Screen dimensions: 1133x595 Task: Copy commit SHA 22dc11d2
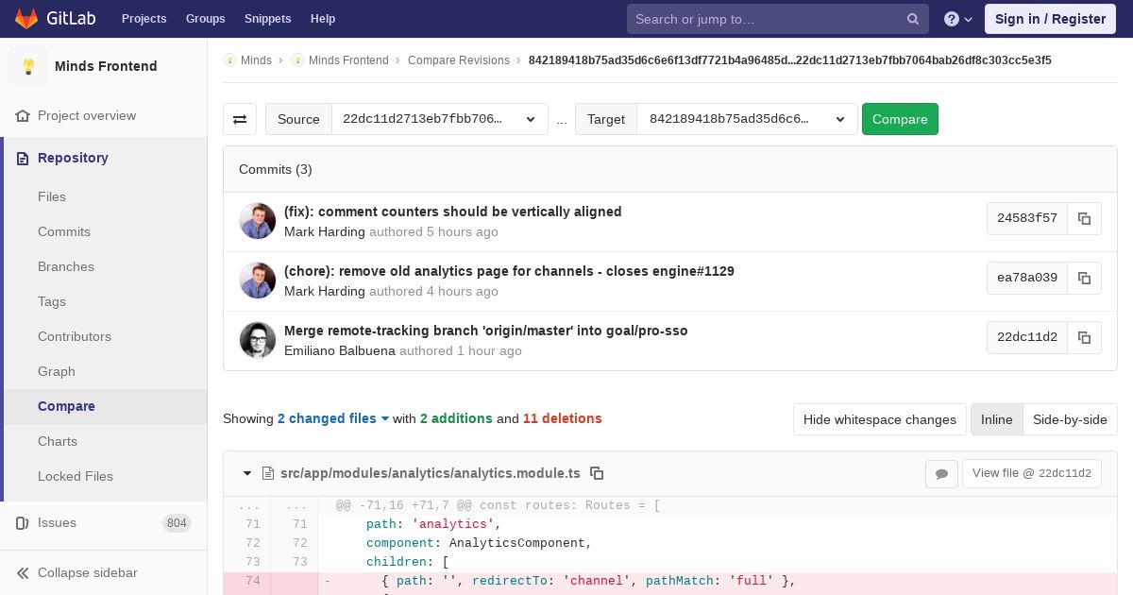pos(1084,337)
